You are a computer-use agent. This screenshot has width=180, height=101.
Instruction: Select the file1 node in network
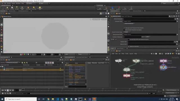tap(118, 61)
